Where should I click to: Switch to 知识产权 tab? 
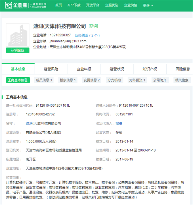[150, 69]
